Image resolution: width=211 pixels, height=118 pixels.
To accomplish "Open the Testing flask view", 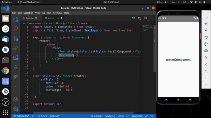I will [x=15, y=67].
